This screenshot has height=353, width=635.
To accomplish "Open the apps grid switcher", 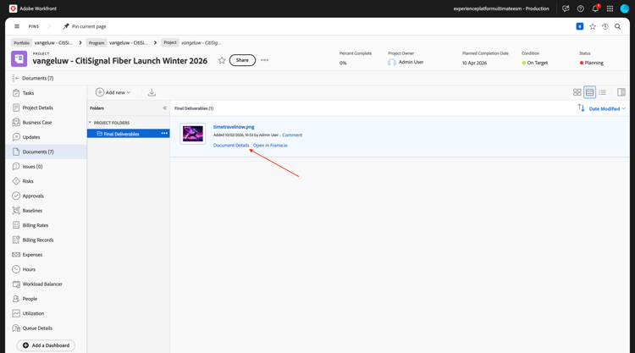I will (610, 8).
